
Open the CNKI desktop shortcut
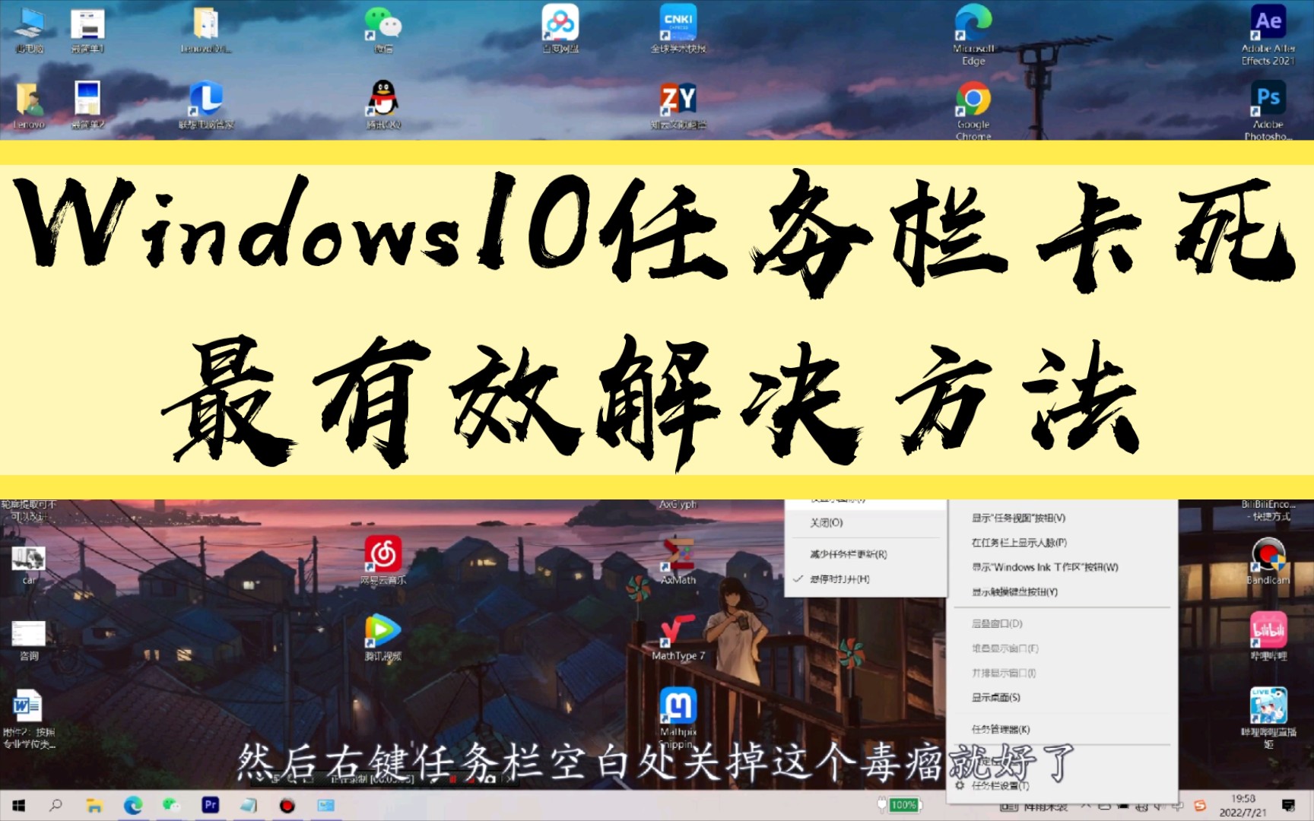click(x=678, y=27)
